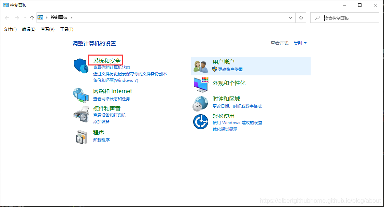The height and width of the screenshot is (207, 384).
Task: Close the Control Panel window
Action: click(x=375, y=5)
